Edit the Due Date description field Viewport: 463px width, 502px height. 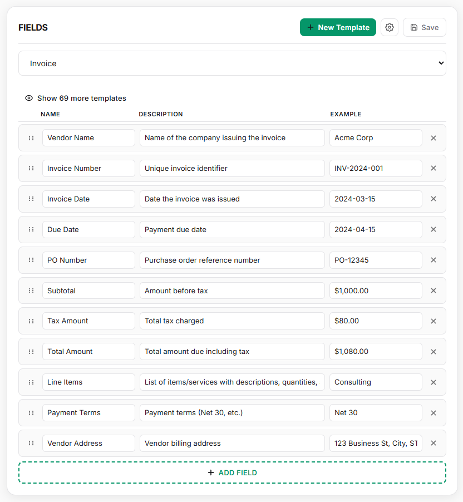(232, 229)
